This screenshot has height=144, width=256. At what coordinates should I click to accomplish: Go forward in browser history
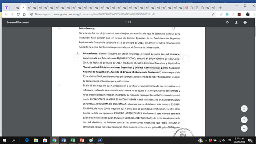[12, 14]
